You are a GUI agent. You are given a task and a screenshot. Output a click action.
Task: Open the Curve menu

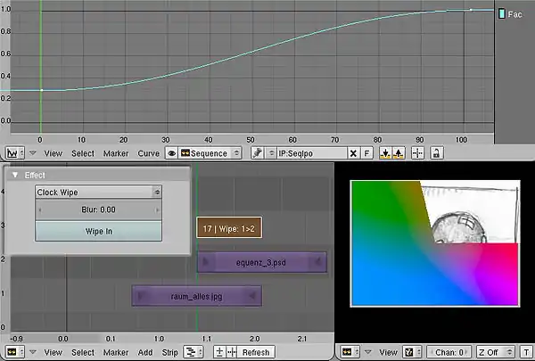[148, 153]
